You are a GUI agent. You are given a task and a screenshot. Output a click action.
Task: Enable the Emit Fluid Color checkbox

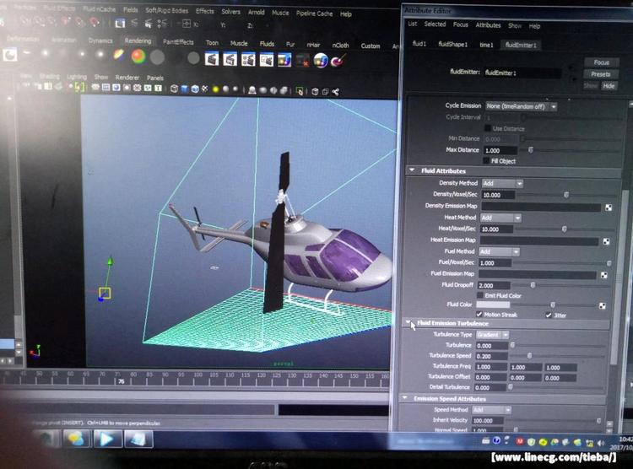coord(479,295)
